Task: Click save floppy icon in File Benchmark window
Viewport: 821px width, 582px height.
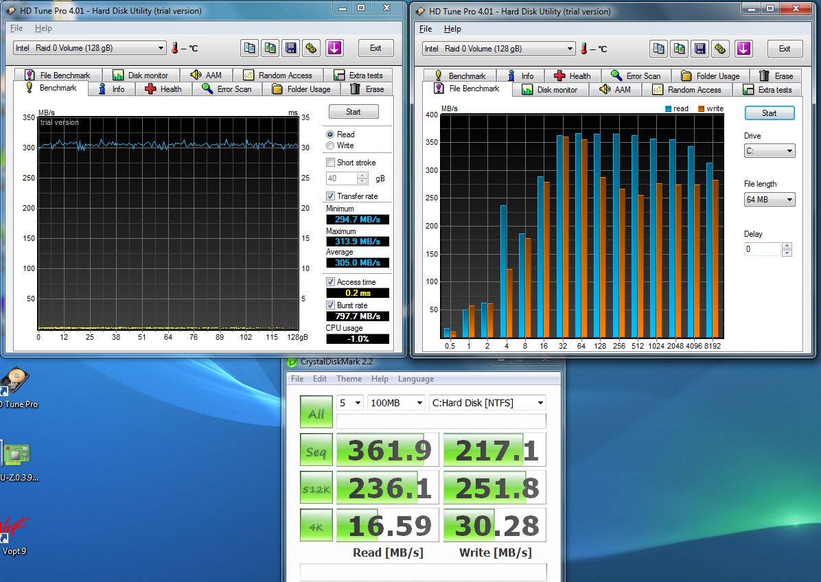Action: 699,49
